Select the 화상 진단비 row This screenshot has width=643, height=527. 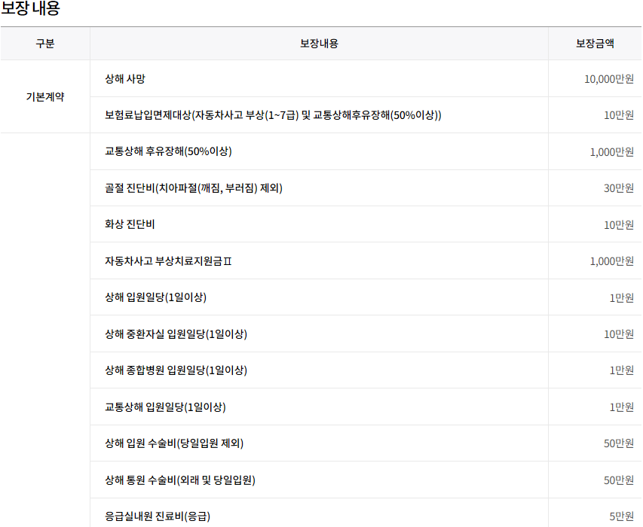[130, 224]
